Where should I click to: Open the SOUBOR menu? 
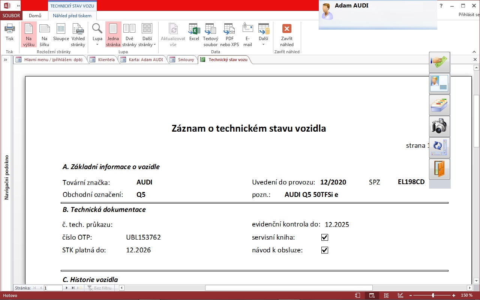[11, 16]
